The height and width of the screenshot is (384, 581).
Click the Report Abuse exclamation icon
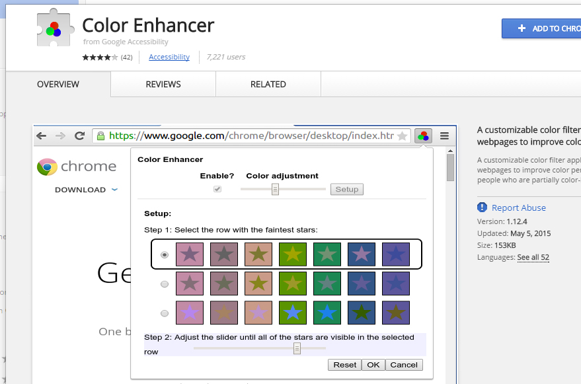pyautogui.click(x=482, y=207)
